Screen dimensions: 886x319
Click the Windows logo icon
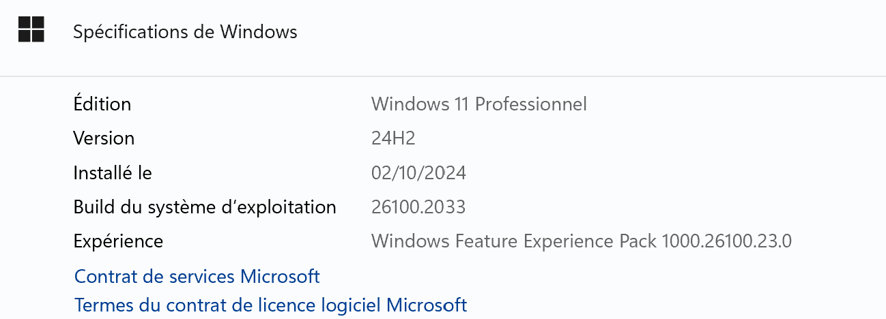click(31, 30)
